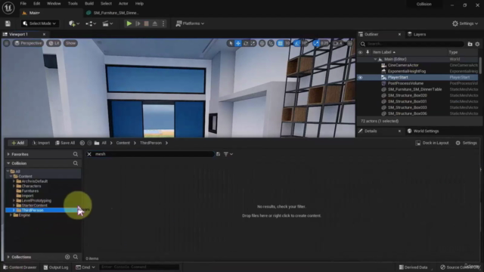This screenshot has height=272, width=484.
Task: Expand the Characters folder
Action: tap(14, 186)
